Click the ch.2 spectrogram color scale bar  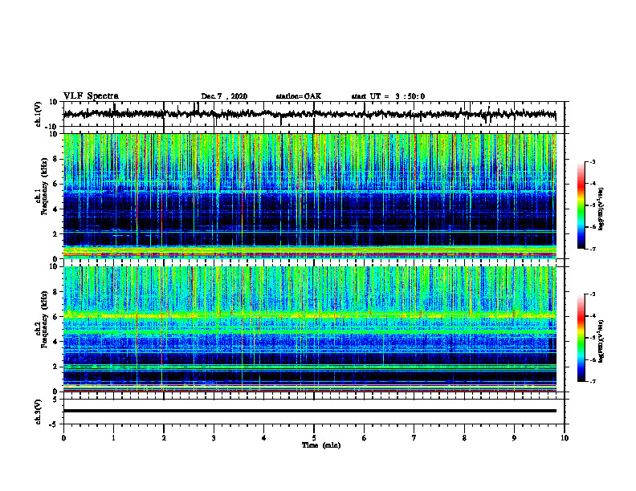click(x=581, y=338)
